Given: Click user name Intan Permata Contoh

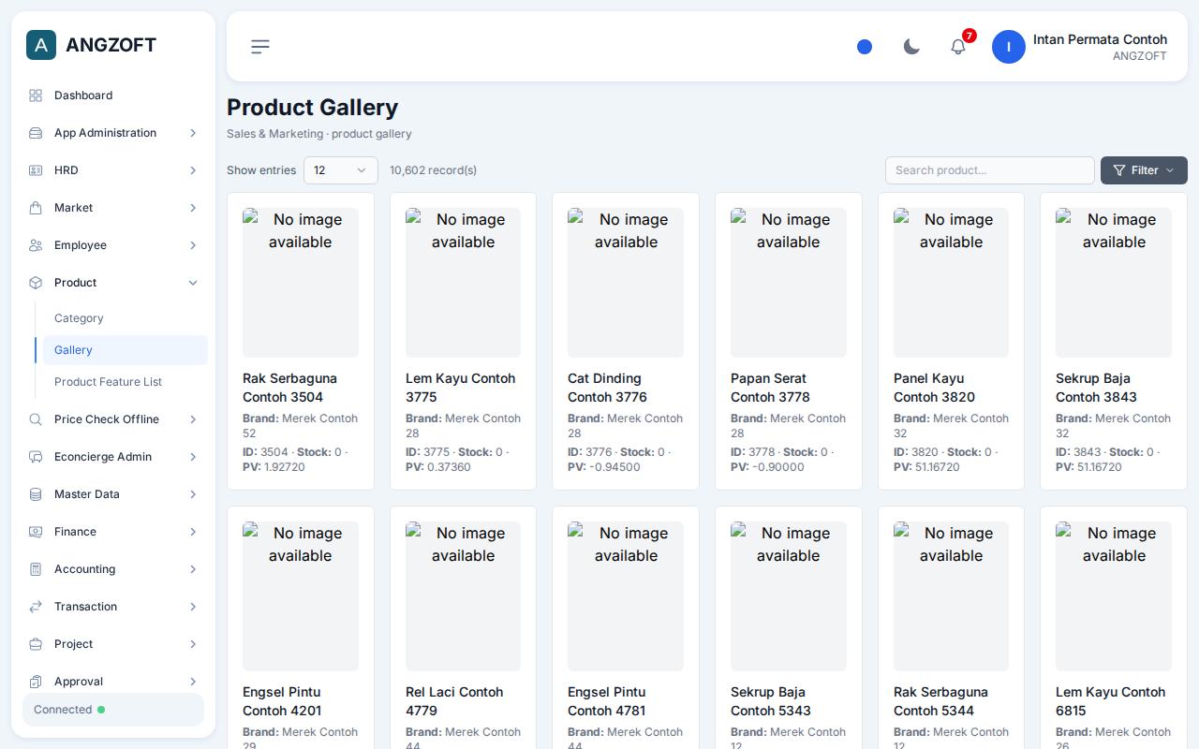Looking at the screenshot, I should pyautogui.click(x=1100, y=39).
